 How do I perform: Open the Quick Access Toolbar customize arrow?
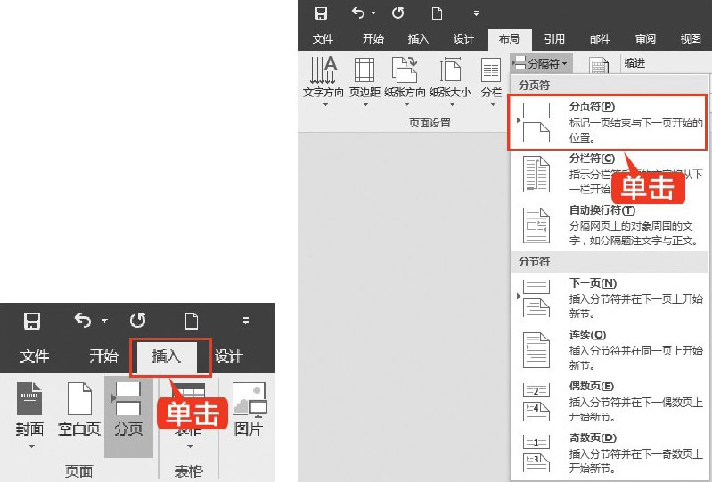pos(246,321)
